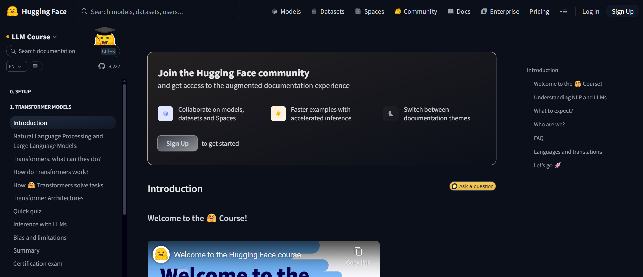The image size is (643, 277).
Task: Open the Certification exam chapter
Action: pyautogui.click(x=38, y=264)
